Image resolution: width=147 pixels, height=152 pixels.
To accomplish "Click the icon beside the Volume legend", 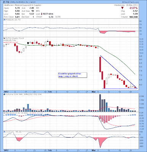I will pyautogui.click(x=4, y=94).
